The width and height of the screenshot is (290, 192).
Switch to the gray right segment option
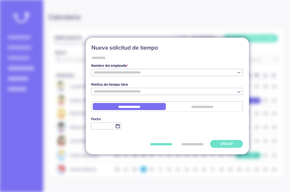(202, 107)
